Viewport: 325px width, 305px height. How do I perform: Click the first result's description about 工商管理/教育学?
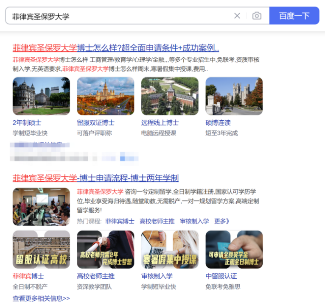[x=136, y=64]
